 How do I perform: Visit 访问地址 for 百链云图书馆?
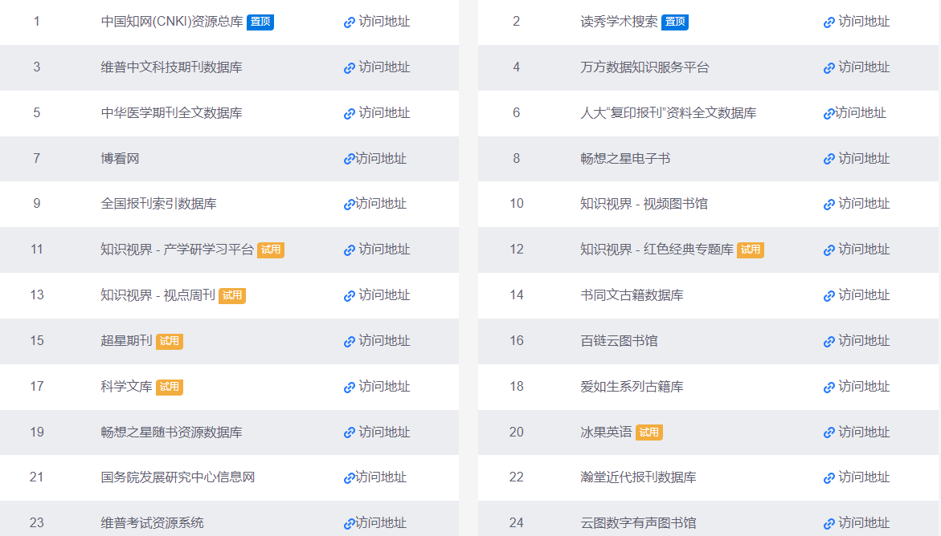(x=864, y=340)
